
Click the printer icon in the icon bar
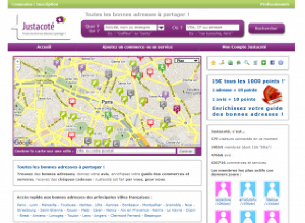click(x=230, y=63)
